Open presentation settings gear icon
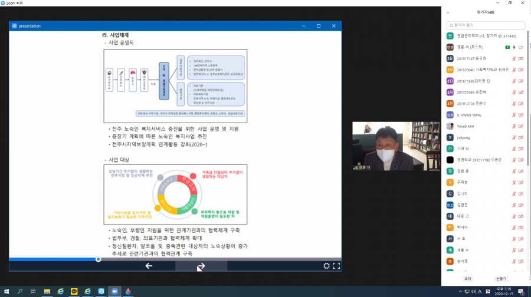 click(x=326, y=266)
